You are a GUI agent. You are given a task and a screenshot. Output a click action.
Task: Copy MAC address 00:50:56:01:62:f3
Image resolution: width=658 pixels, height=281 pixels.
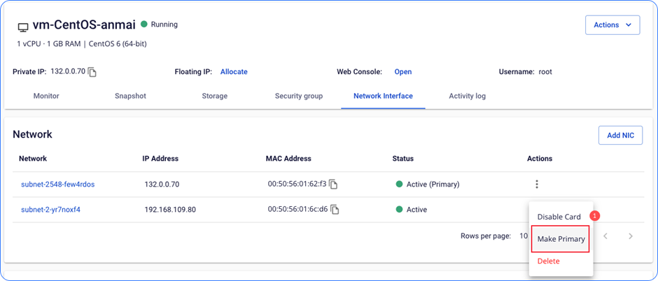334,185
